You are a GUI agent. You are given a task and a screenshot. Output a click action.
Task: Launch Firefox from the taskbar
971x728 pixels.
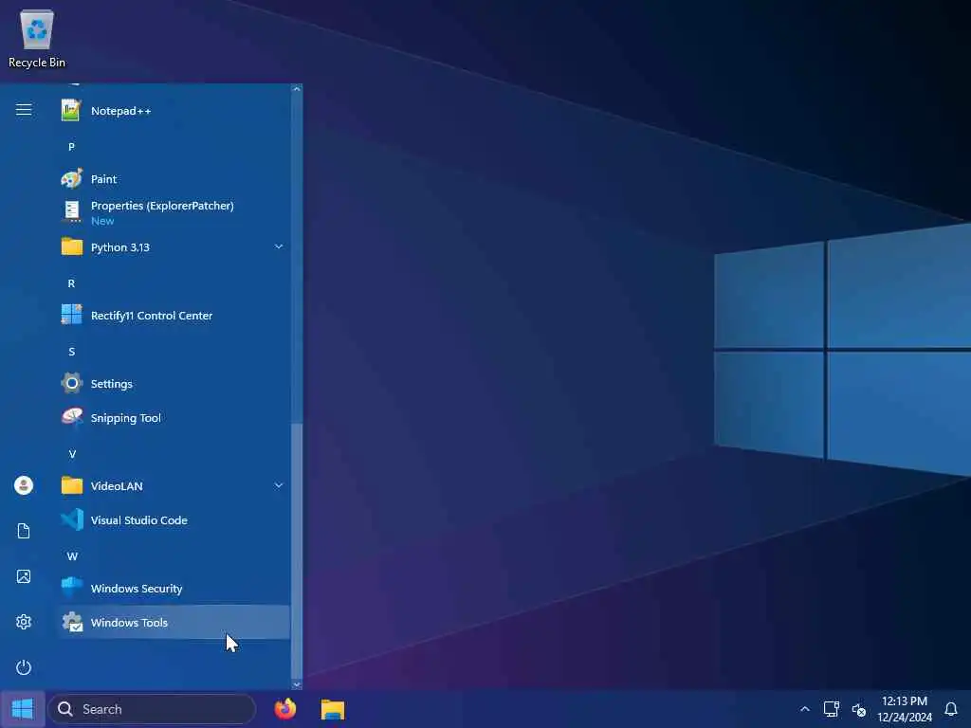coord(284,709)
